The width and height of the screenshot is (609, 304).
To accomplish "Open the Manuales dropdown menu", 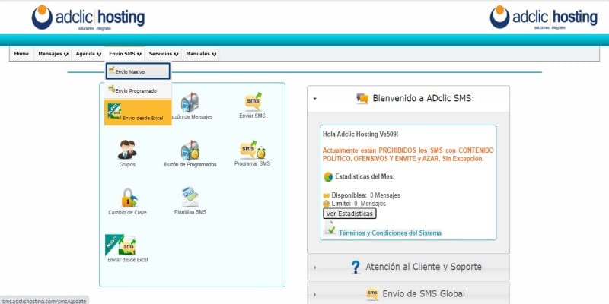I will click(x=201, y=54).
